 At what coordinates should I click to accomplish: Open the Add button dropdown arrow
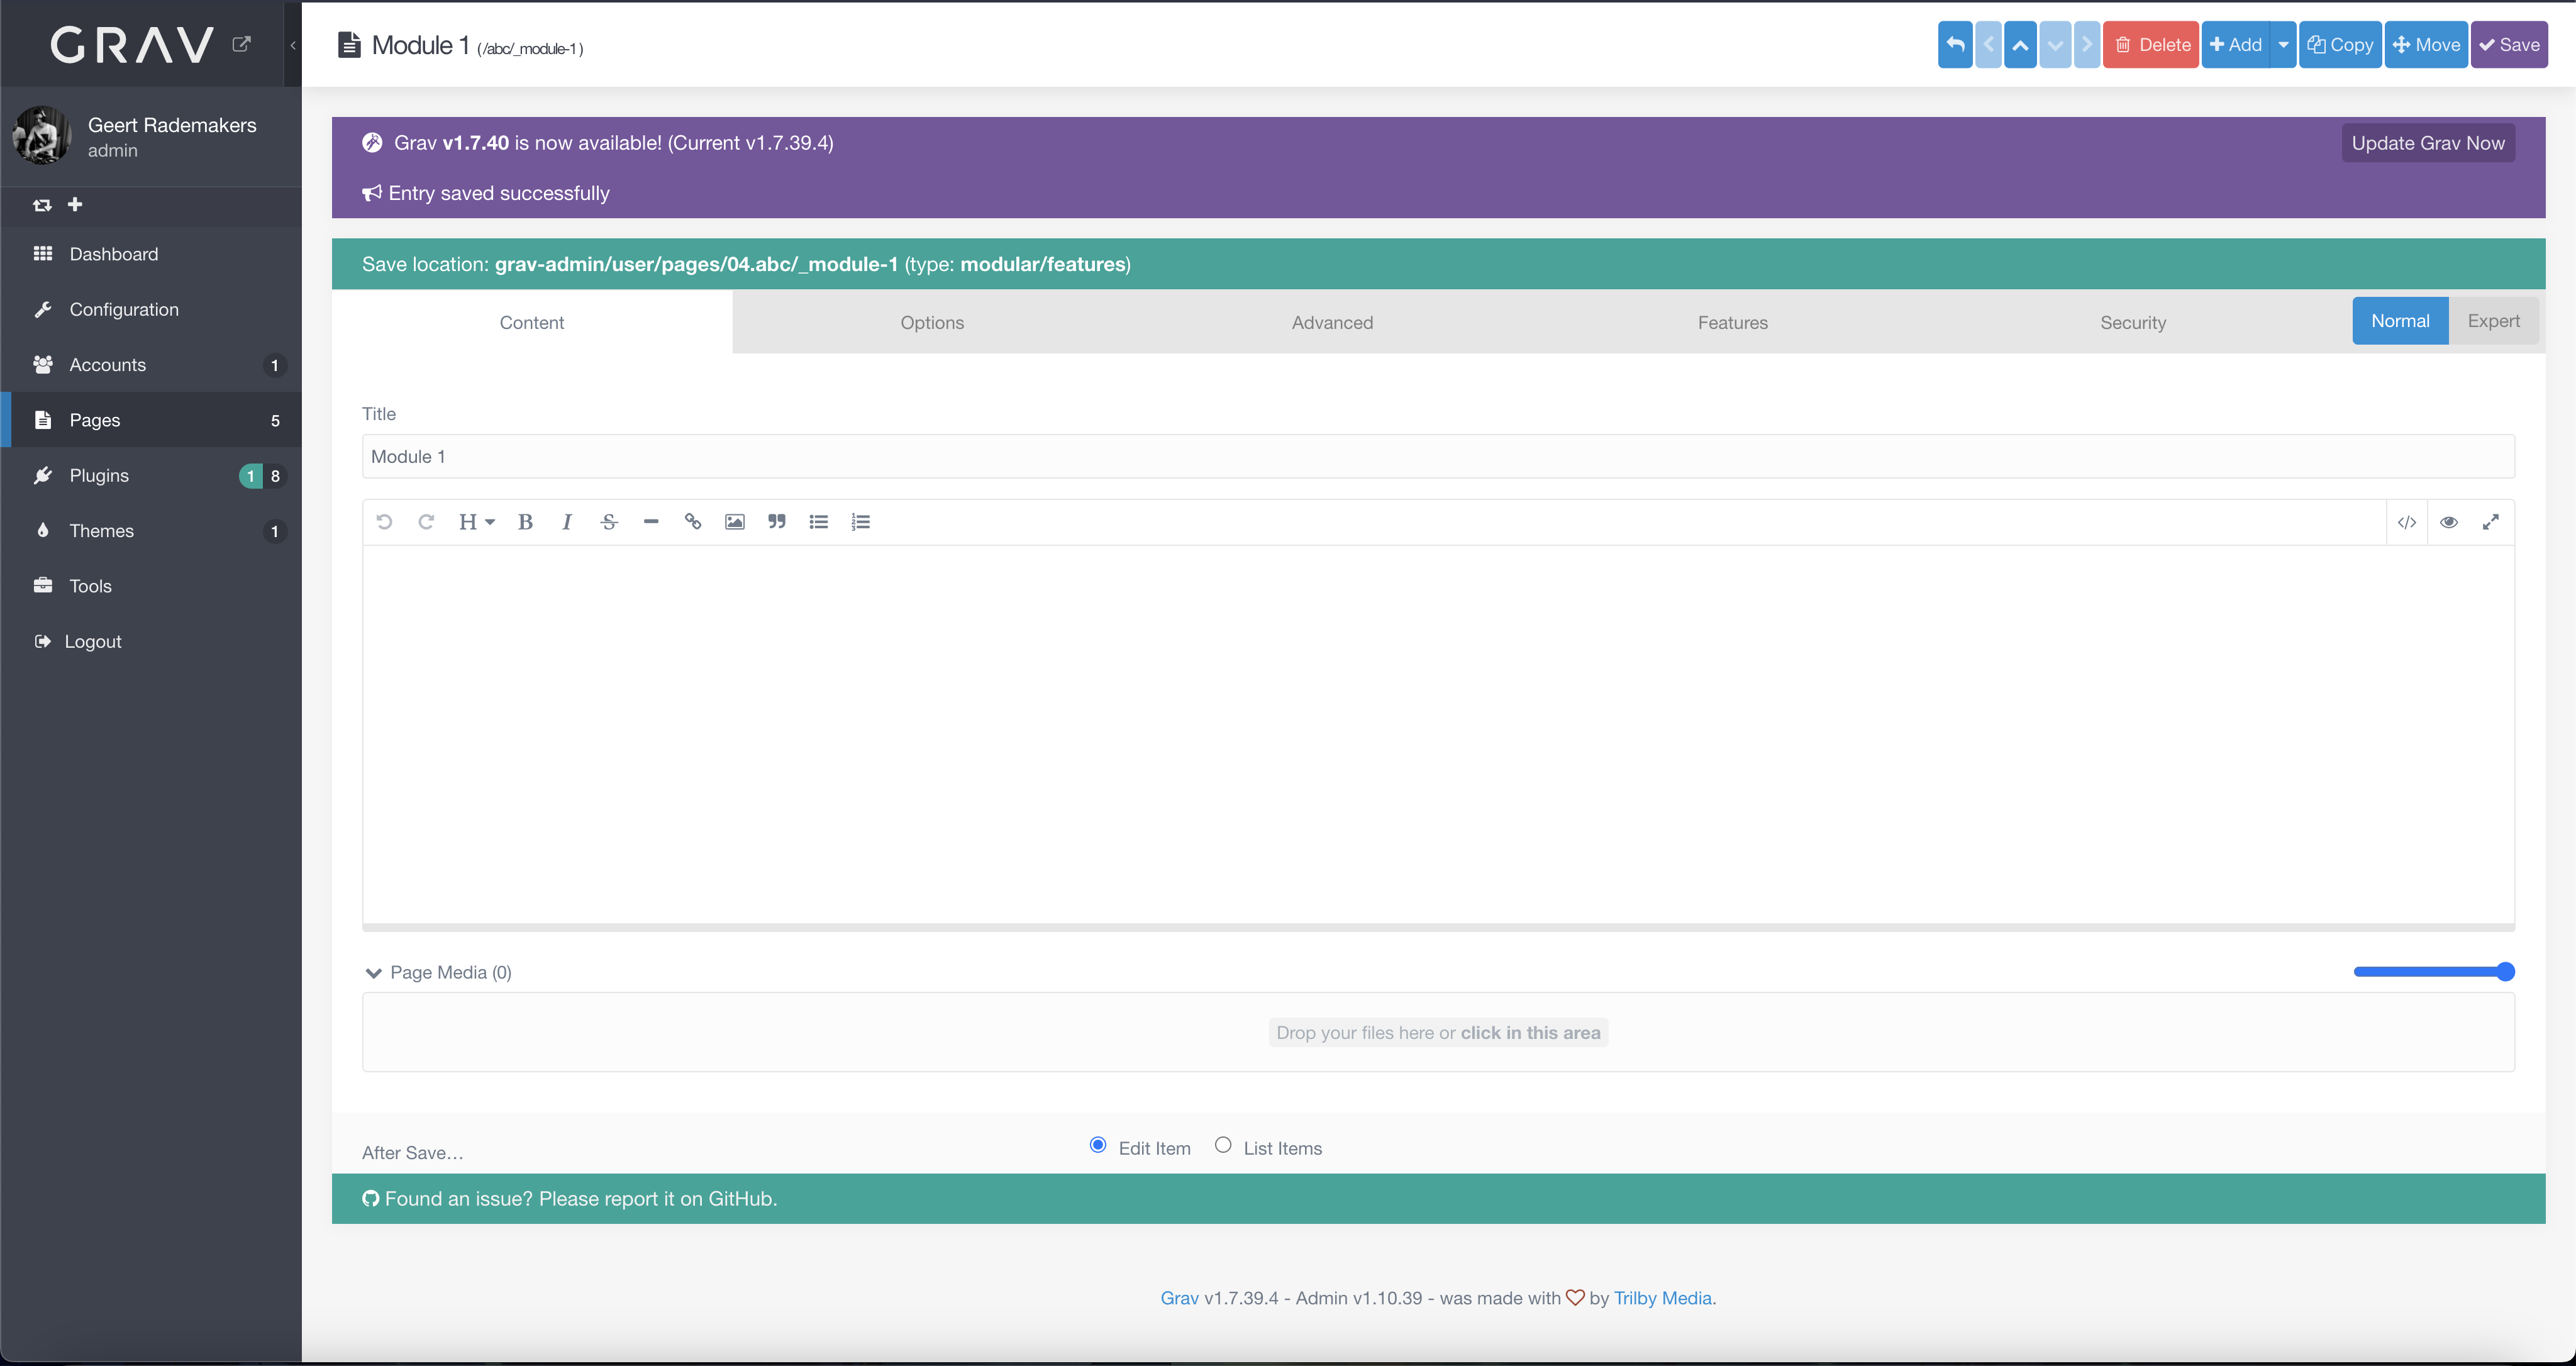click(2283, 45)
